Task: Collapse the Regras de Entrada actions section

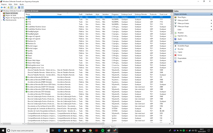Action: [211, 14]
